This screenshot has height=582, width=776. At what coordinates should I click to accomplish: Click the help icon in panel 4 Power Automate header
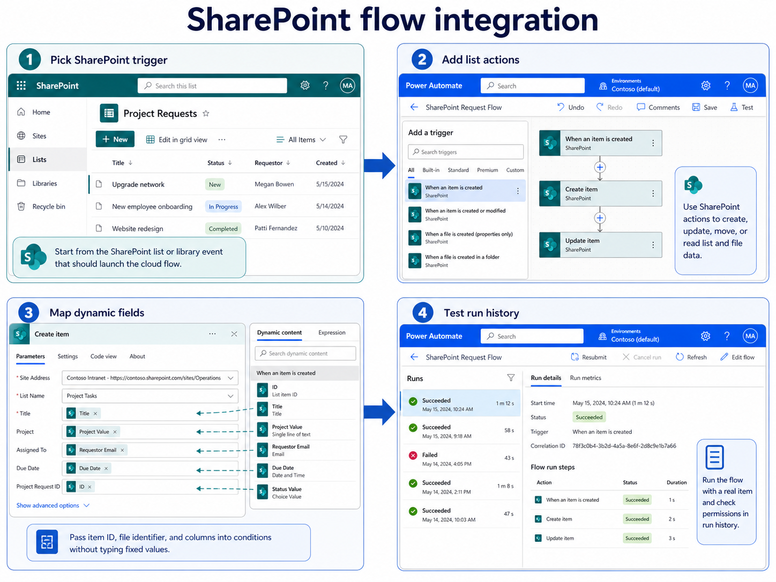(x=727, y=336)
